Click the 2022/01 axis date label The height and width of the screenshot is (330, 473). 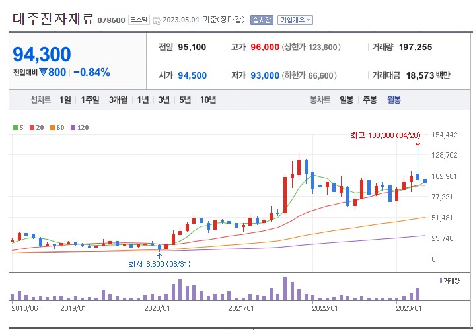point(325,308)
